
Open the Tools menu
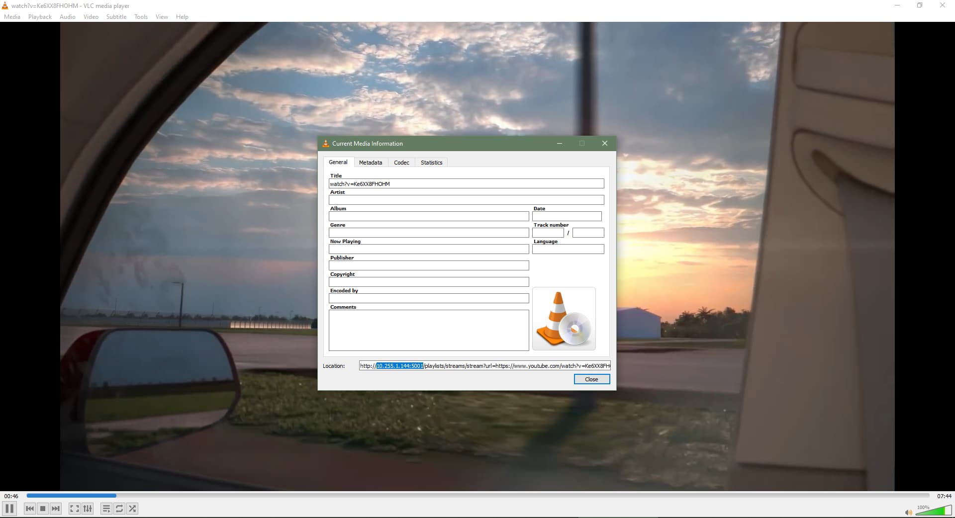tap(141, 17)
